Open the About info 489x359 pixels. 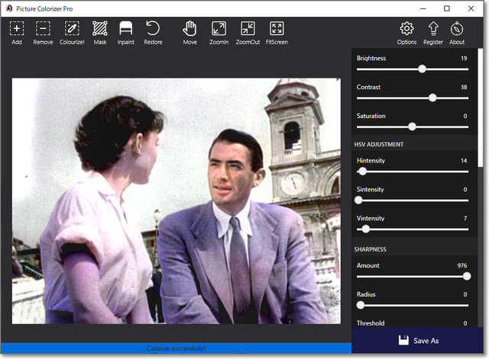point(457,29)
